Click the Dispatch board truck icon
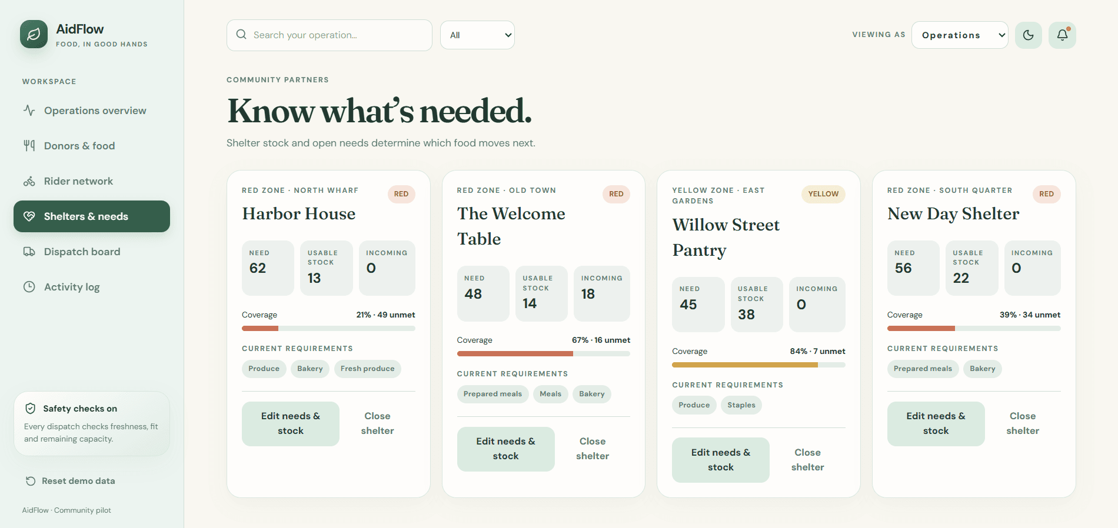The height and width of the screenshot is (528, 1118). pos(29,252)
